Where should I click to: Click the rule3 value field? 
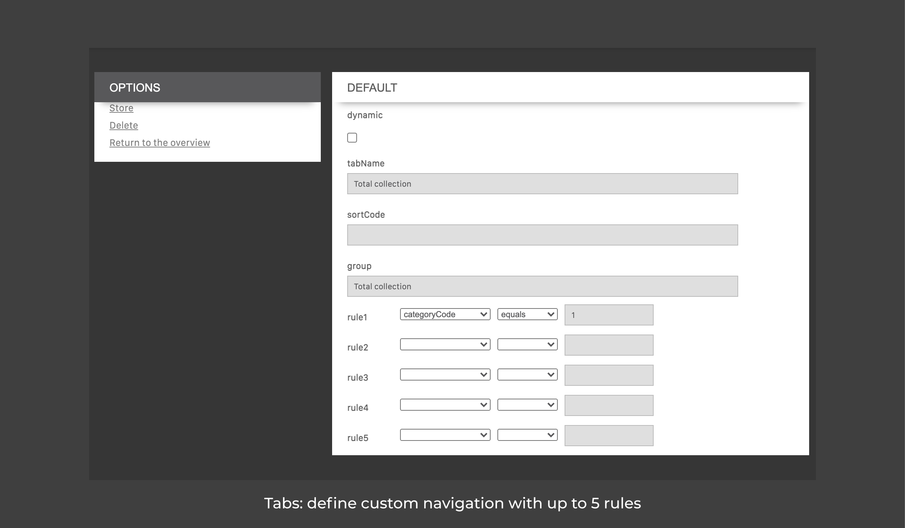[609, 375]
